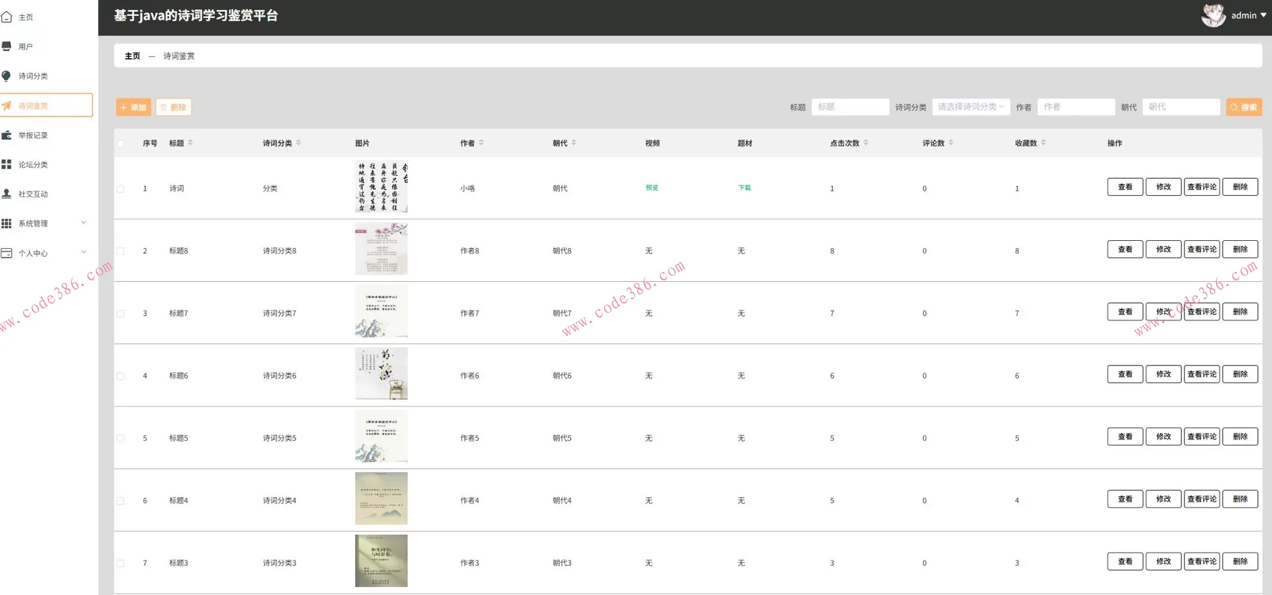Expand the 系统管理 sidebar menu

tap(83, 223)
